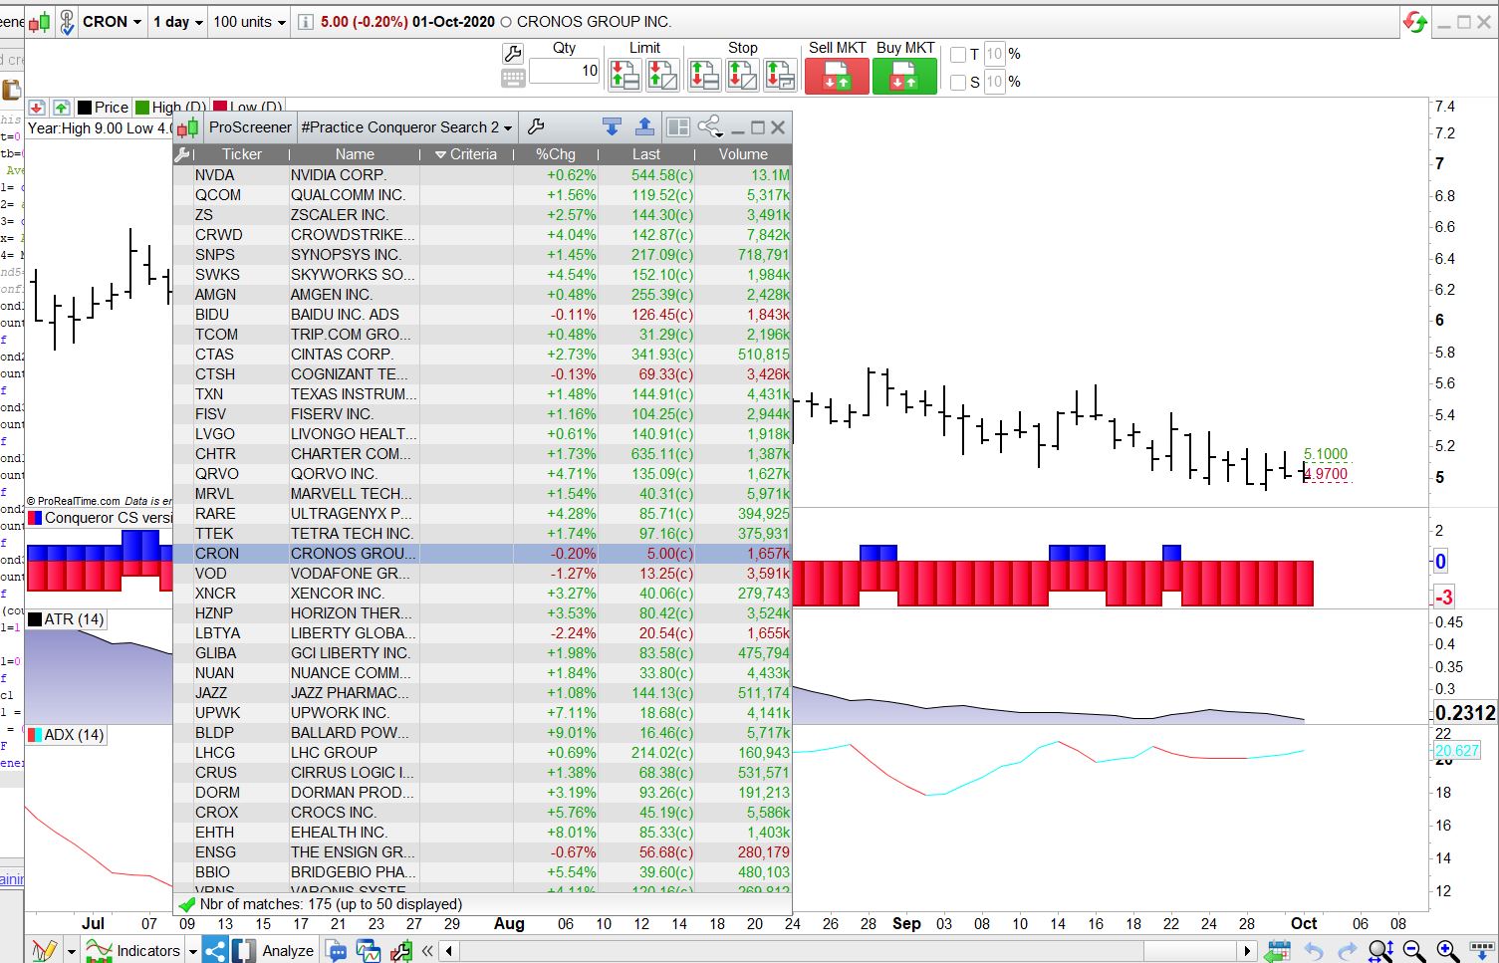Screen dimensions: 1499x963
Task: Click the toolbar download arrow at bottom right
Action: coord(1482,951)
